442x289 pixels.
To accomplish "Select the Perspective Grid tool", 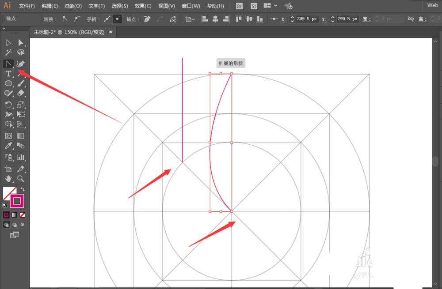I will tap(21, 124).
